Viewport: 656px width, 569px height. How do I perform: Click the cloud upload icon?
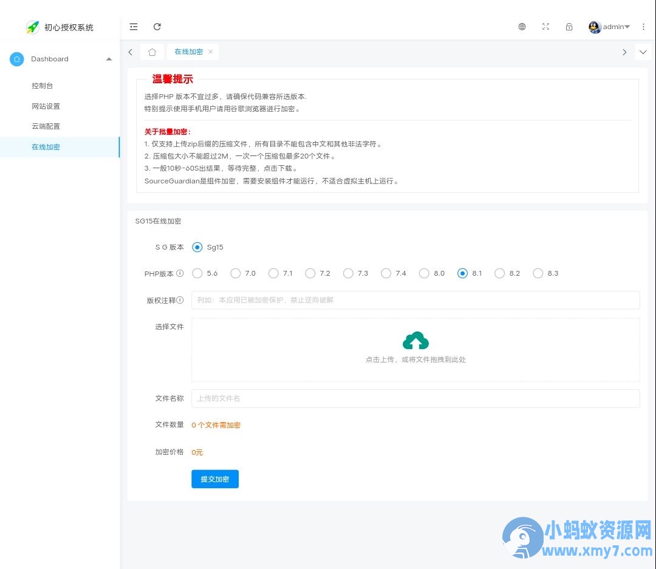pos(415,341)
